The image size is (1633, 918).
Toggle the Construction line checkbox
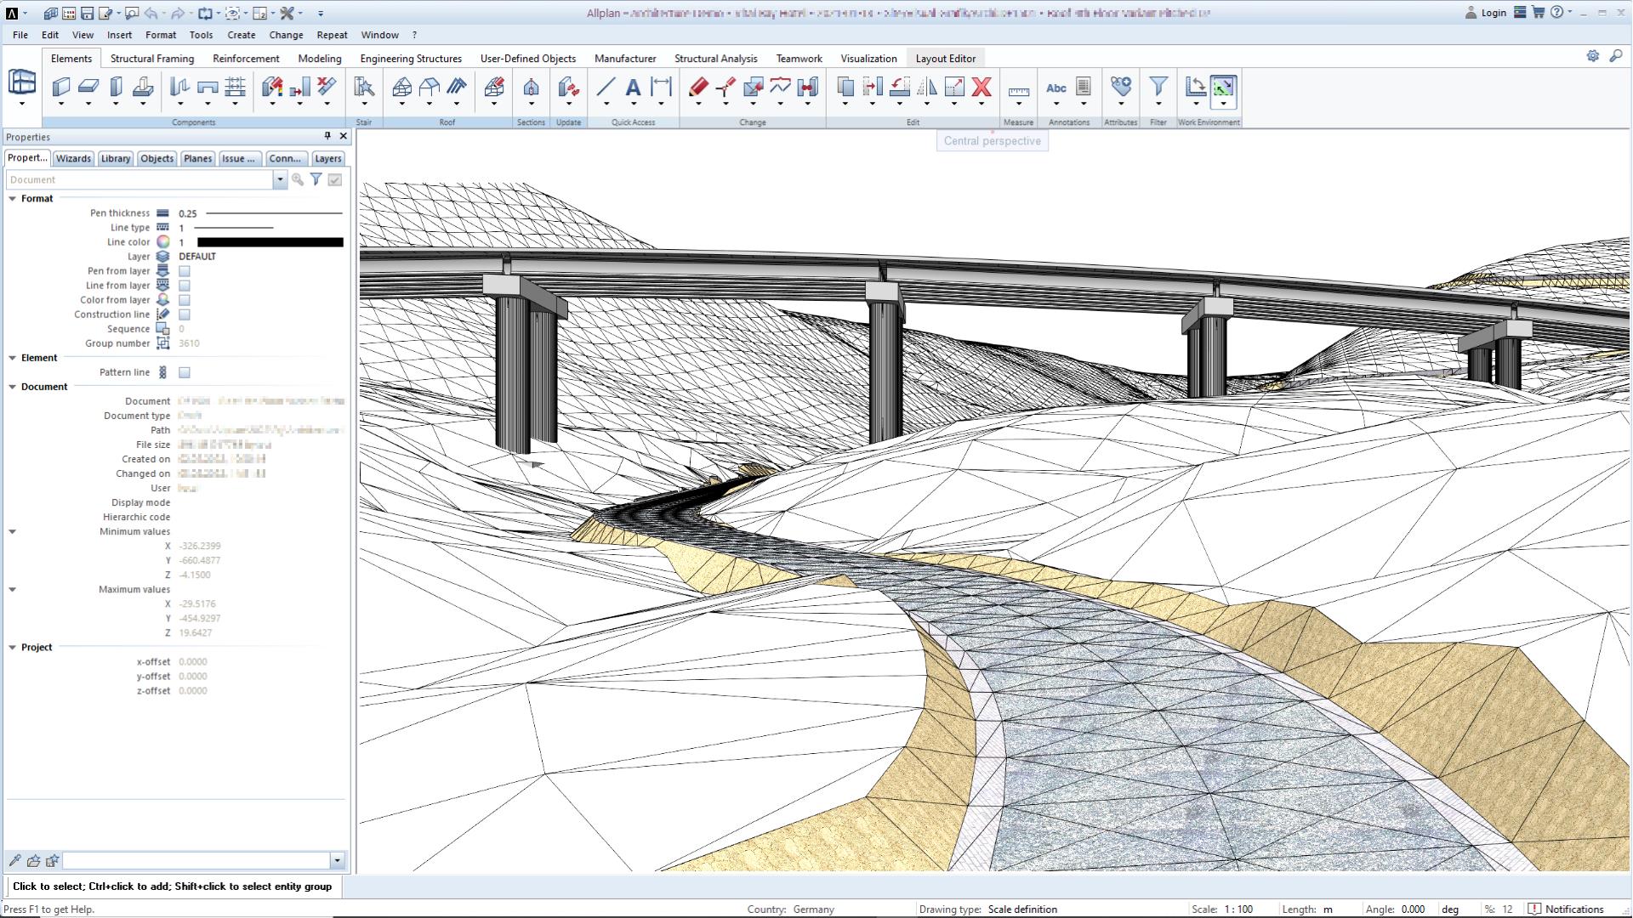pos(185,314)
